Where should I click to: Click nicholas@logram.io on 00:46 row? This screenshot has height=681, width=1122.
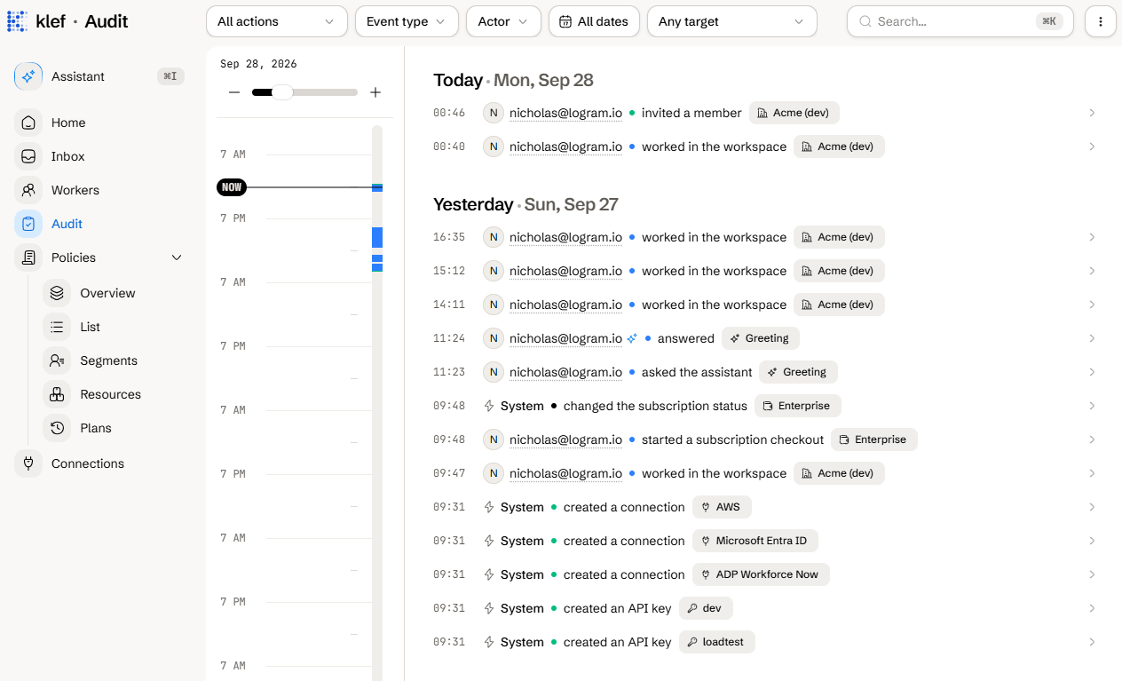pyautogui.click(x=565, y=113)
